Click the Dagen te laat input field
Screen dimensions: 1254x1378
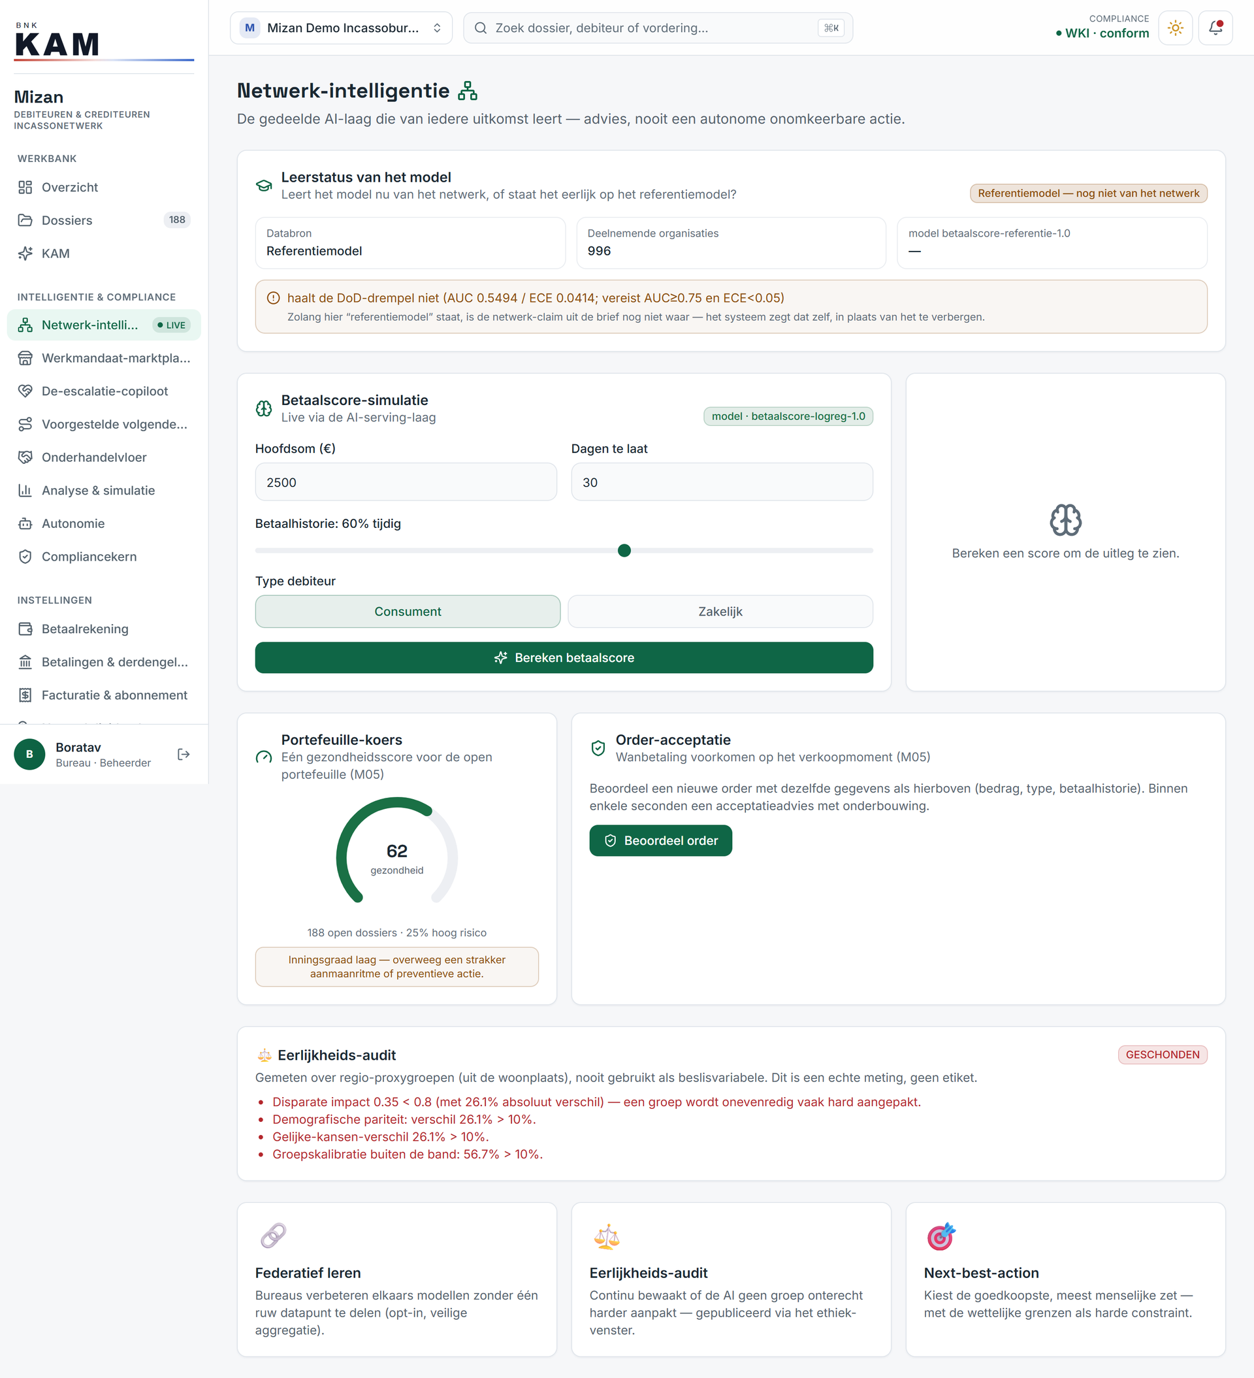pos(722,482)
